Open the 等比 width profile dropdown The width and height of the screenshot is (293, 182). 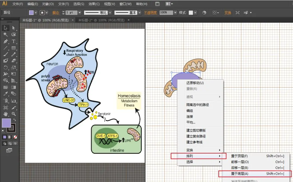(x=110, y=12)
